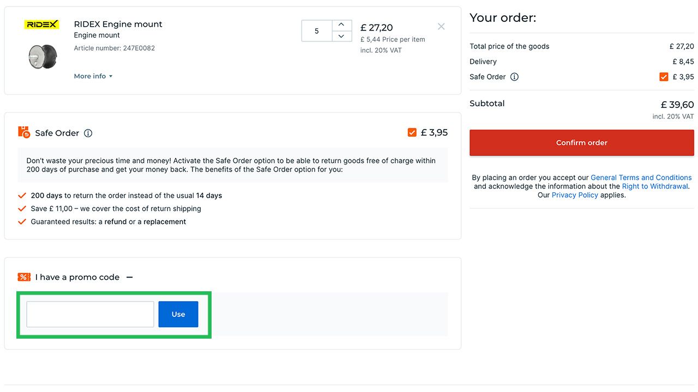Open General Terms and Conditions link

tap(641, 177)
